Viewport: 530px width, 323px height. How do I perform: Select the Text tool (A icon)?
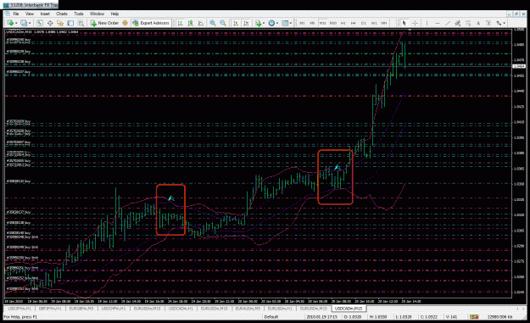[x=478, y=23]
